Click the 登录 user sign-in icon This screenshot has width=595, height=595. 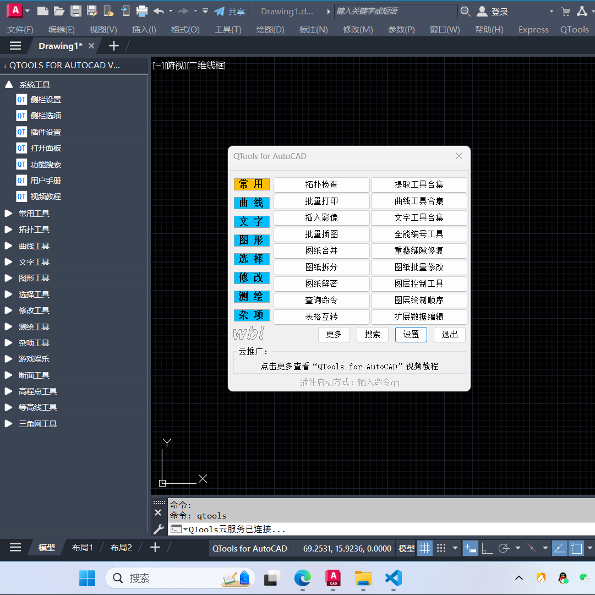tap(482, 12)
